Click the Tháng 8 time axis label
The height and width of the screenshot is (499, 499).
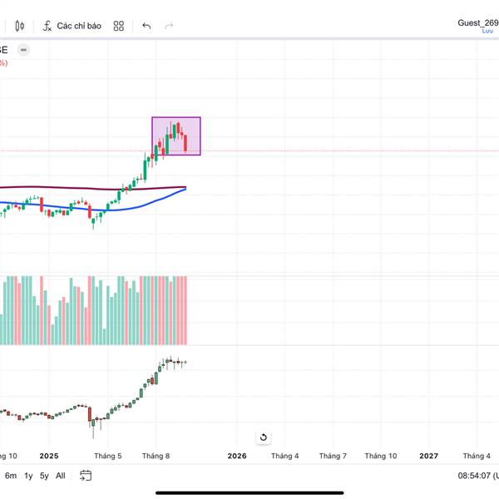[x=156, y=456]
